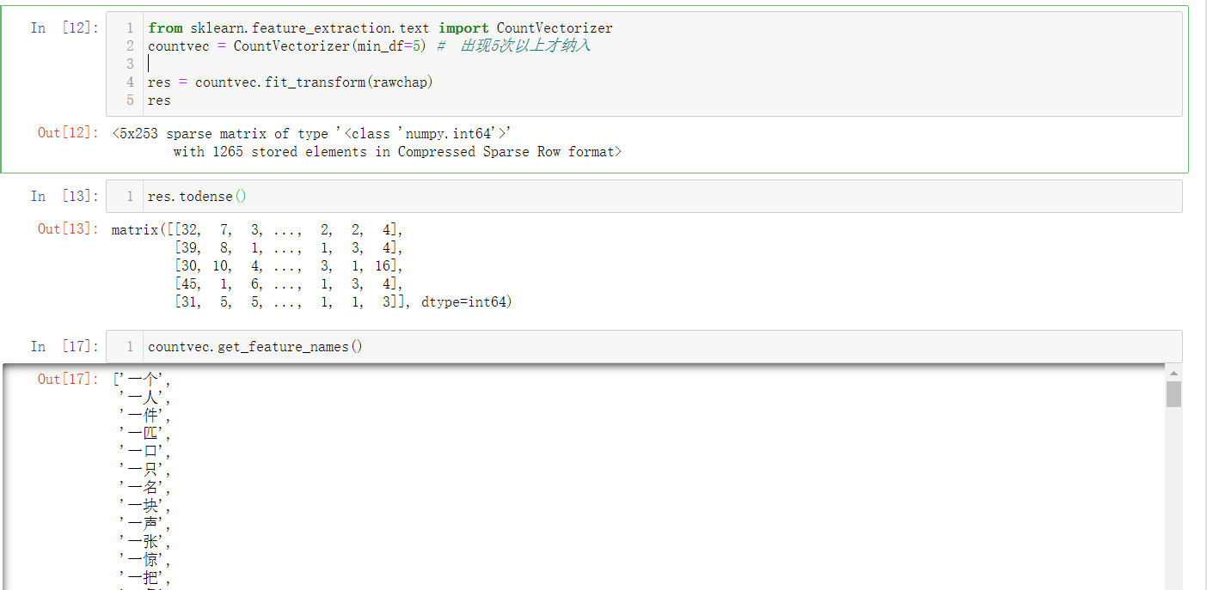The height and width of the screenshot is (590, 1207).
Task: Click the feature name '一把'
Action: tap(144, 577)
